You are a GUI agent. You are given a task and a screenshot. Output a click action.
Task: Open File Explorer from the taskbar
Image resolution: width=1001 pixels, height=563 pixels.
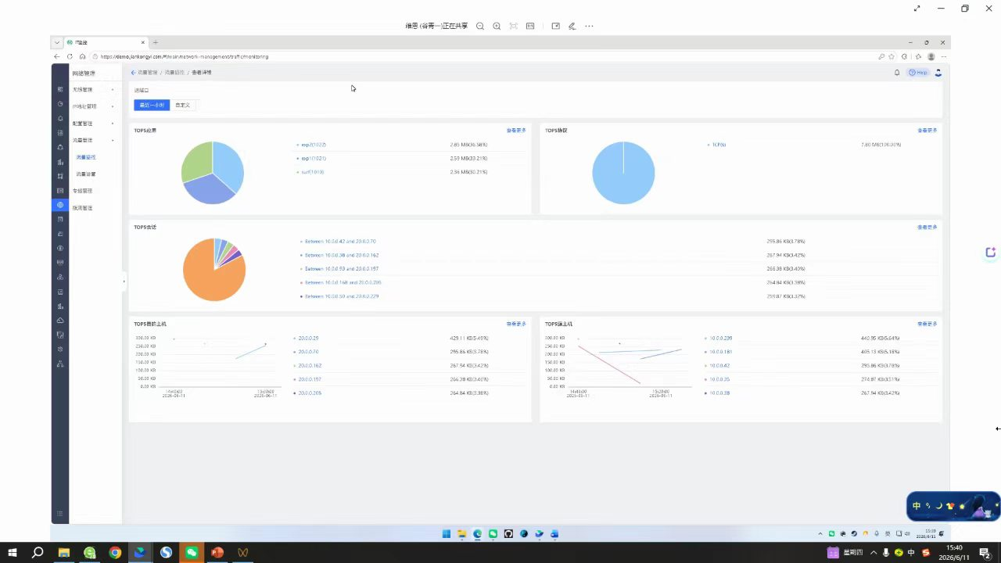(x=64, y=552)
